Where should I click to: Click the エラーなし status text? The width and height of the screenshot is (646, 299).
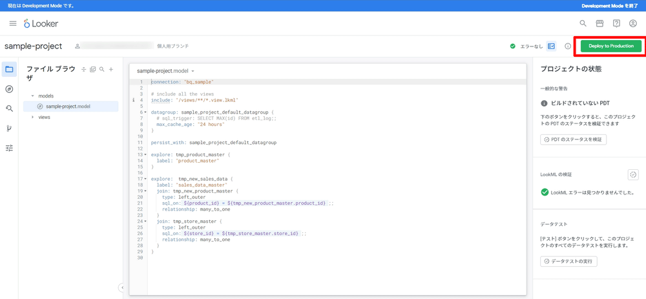pyautogui.click(x=531, y=46)
